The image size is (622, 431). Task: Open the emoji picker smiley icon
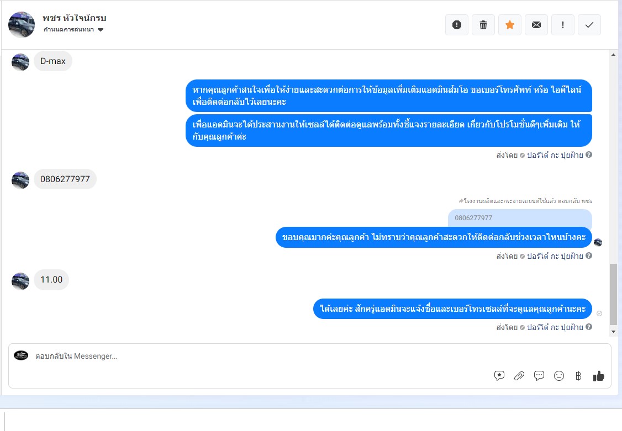(559, 376)
